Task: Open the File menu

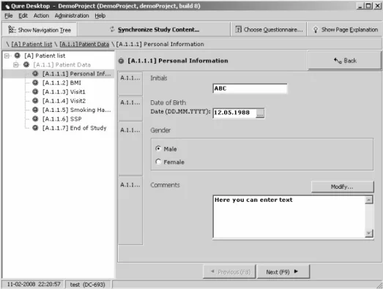Action: [9, 15]
